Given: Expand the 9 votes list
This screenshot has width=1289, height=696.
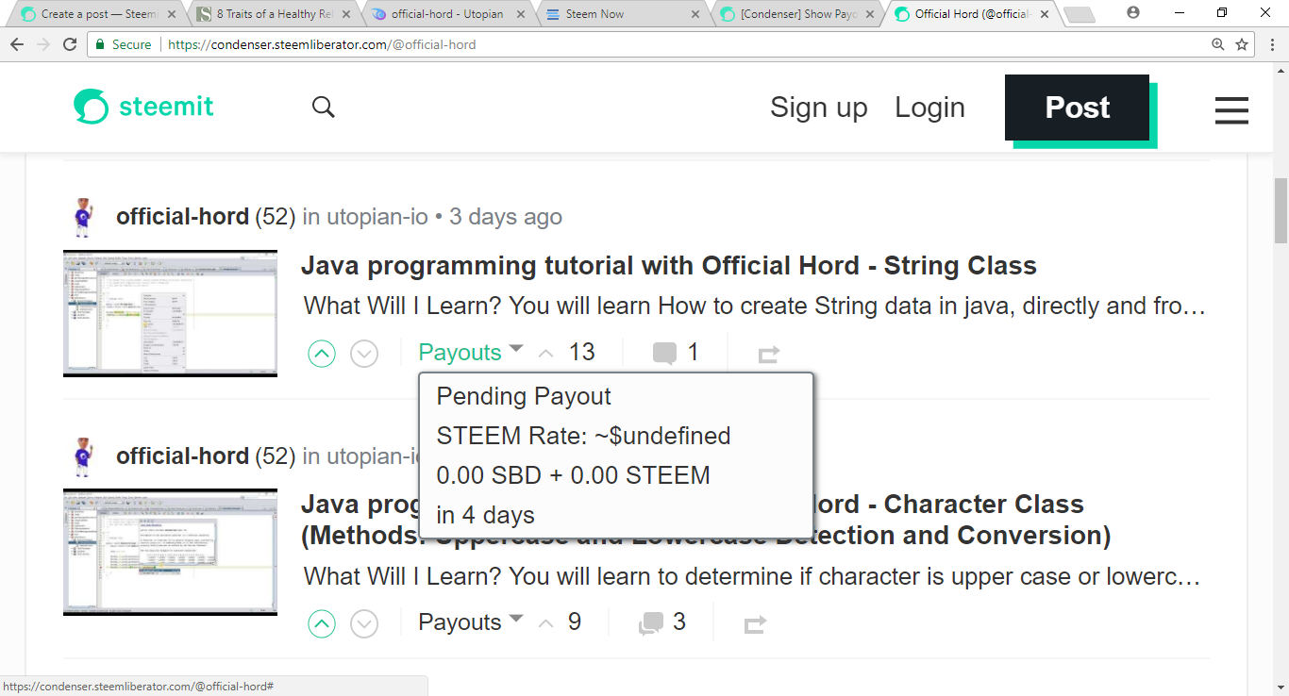Looking at the screenshot, I should tap(560, 621).
